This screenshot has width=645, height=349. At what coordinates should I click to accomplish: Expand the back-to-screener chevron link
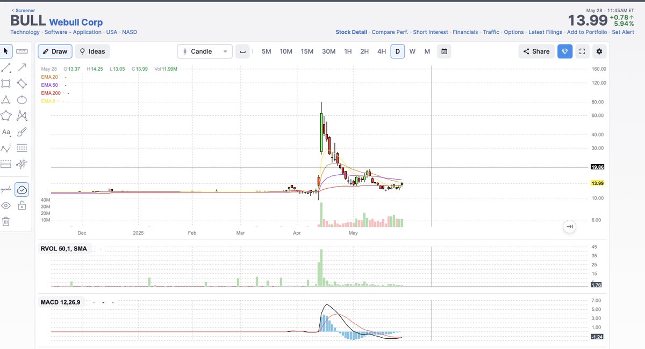coord(13,10)
